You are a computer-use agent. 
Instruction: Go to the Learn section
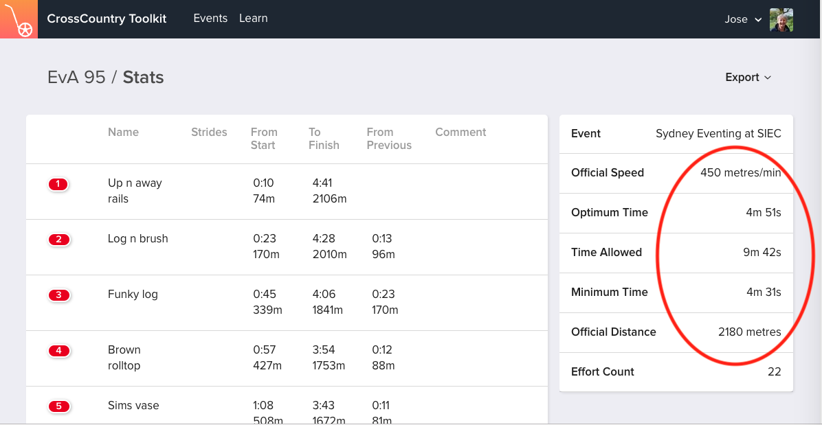(x=253, y=19)
